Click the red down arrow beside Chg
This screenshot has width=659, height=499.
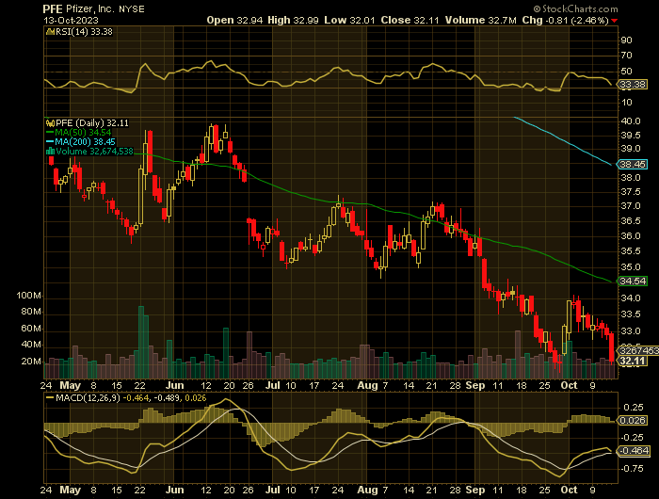(615, 21)
